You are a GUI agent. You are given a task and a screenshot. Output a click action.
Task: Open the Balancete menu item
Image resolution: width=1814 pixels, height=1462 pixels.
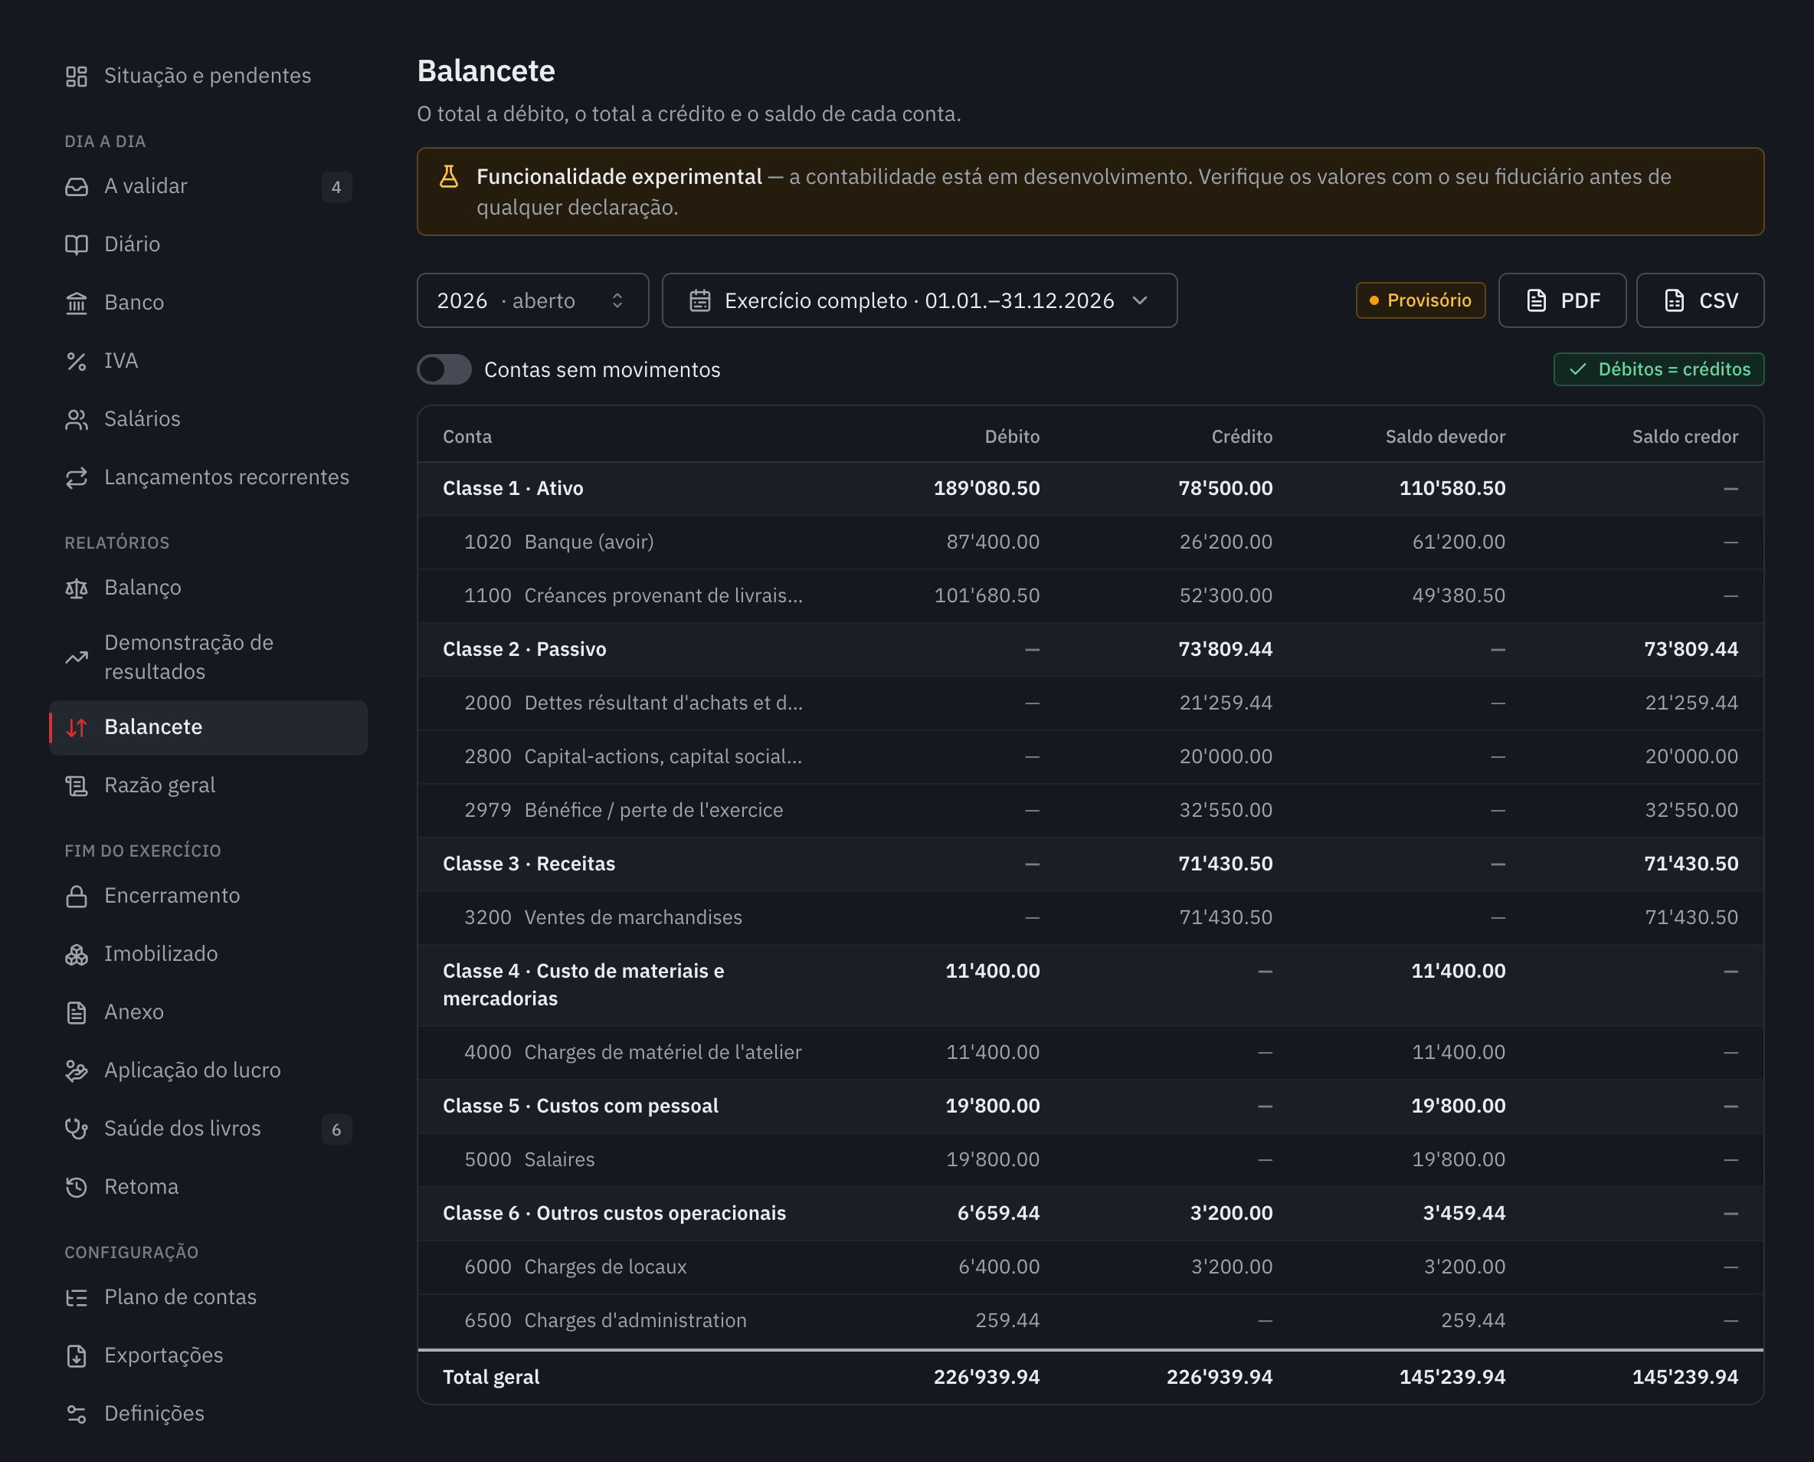coord(209,728)
